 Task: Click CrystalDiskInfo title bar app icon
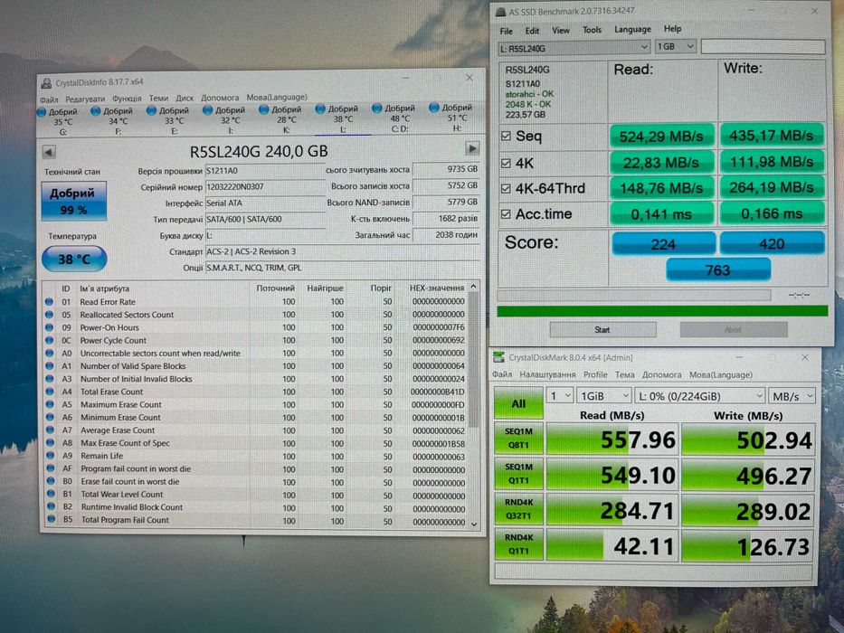click(x=46, y=83)
